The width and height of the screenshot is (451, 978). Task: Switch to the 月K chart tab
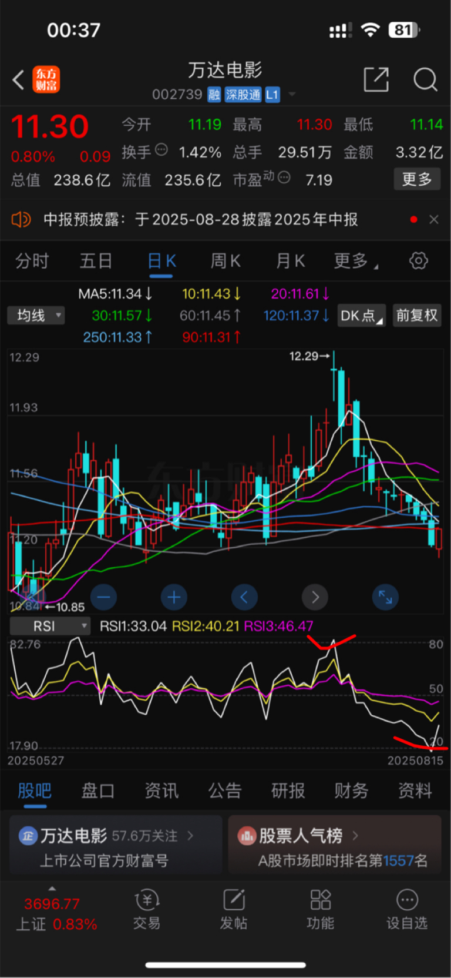290,261
